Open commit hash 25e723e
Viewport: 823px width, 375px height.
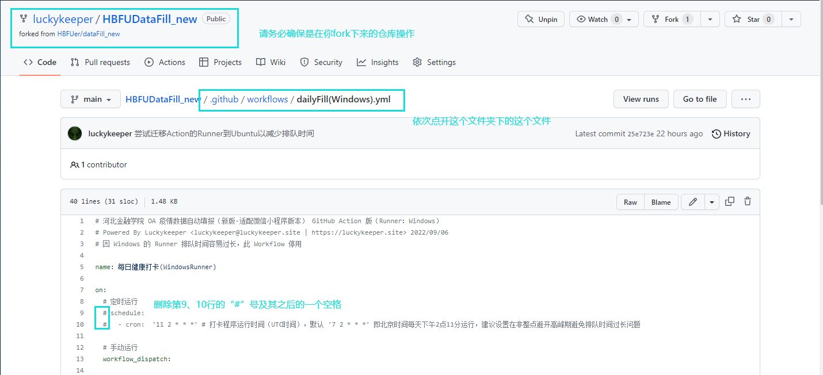click(641, 133)
